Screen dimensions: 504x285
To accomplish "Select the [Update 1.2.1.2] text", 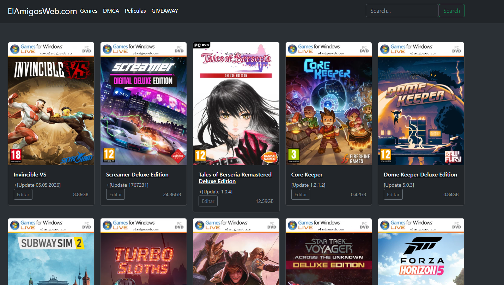I will click(308, 185).
